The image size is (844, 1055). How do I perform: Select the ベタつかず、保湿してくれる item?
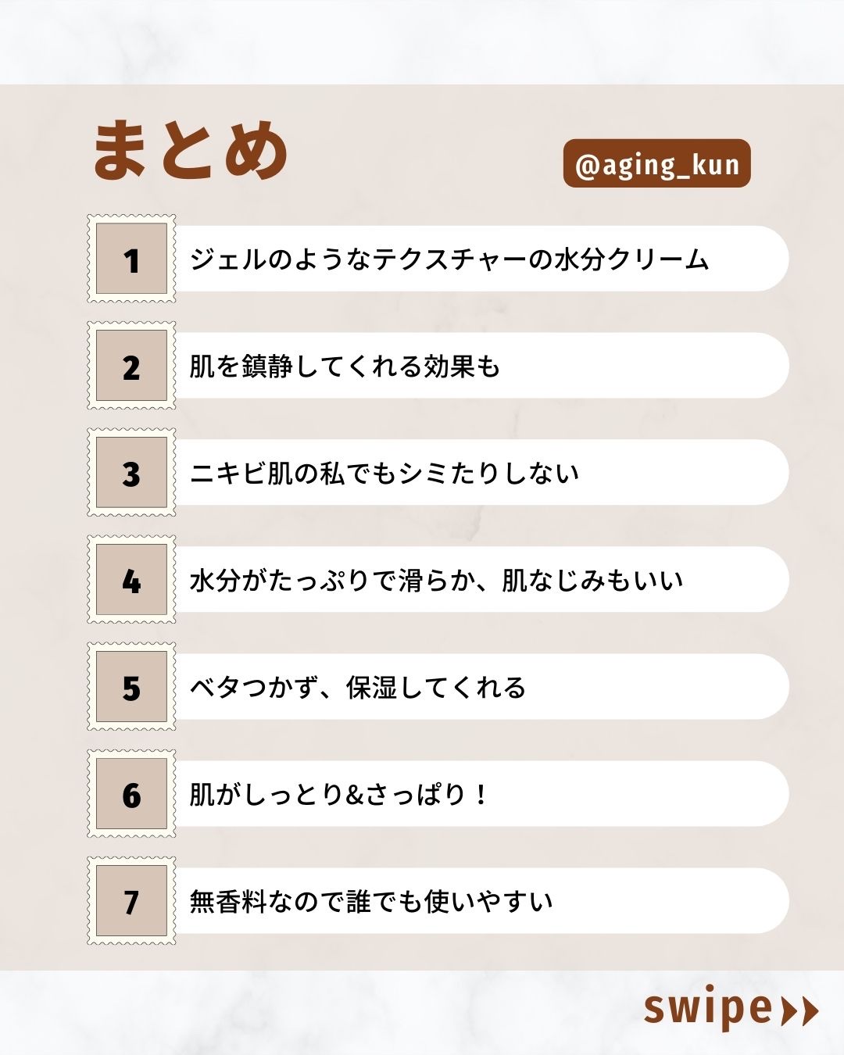[x=358, y=687]
